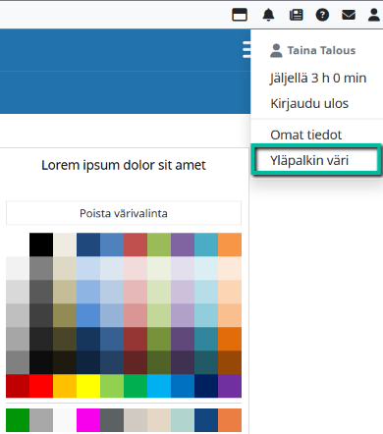Open Omat tiedot menu item

click(x=306, y=135)
